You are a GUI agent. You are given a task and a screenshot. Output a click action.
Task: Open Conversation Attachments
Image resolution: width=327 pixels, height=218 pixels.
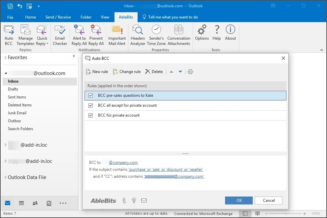(x=179, y=35)
